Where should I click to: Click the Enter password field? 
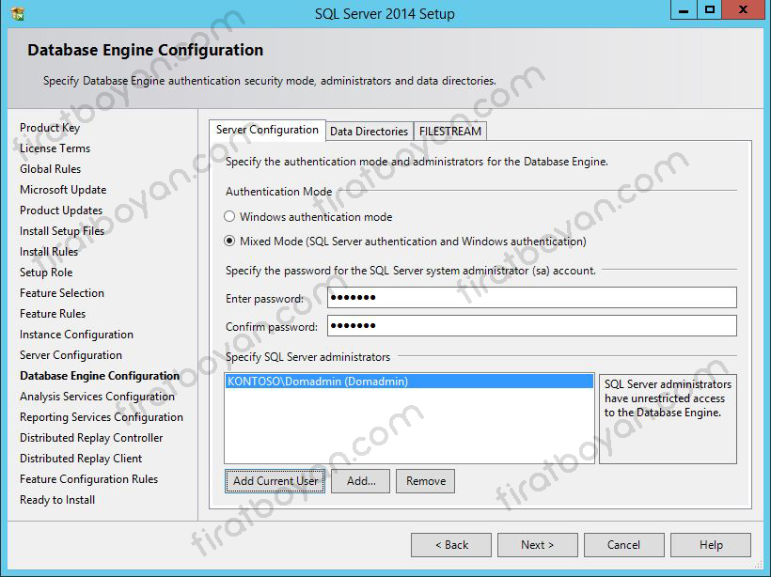click(532, 297)
